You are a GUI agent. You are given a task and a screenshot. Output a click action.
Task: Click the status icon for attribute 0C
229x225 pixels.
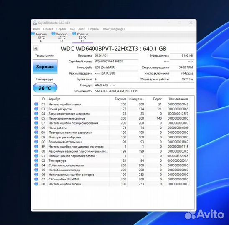coord(36,142)
